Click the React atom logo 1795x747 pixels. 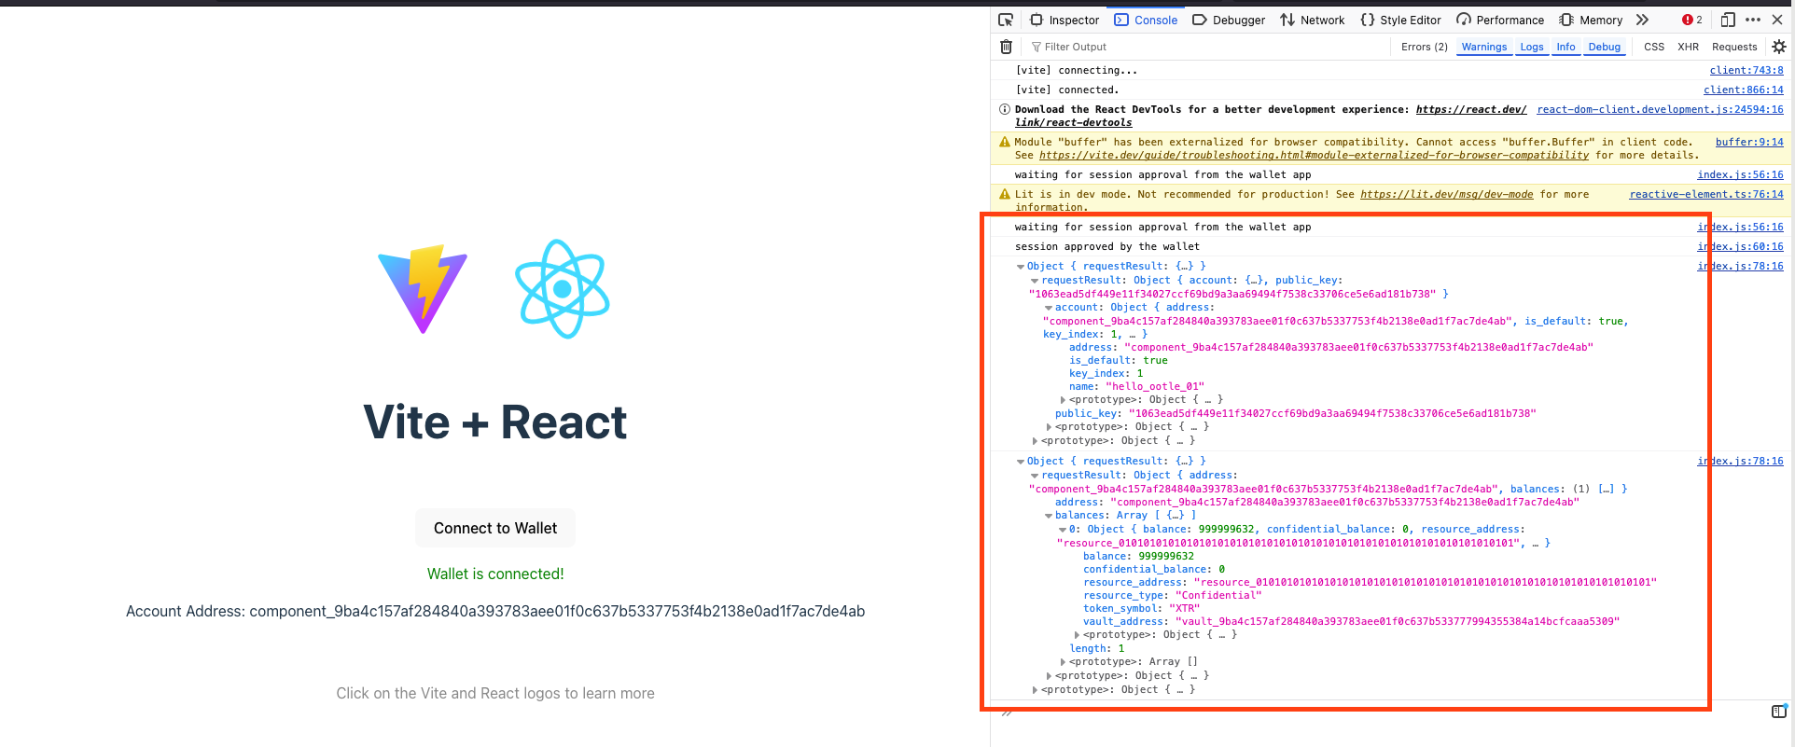(x=563, y=289)
